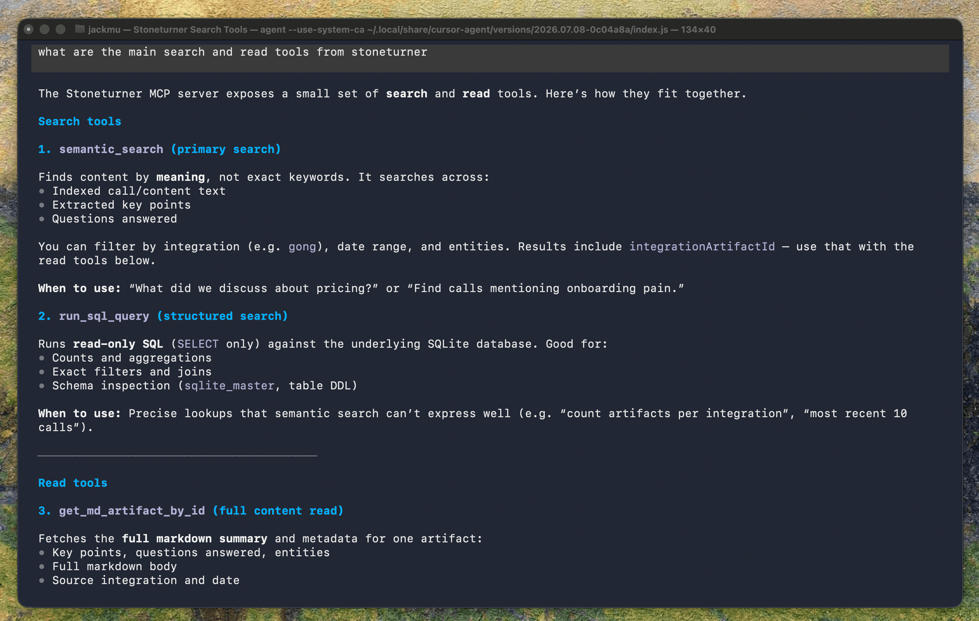
Task: Minimize the terminal window
Action: click(45, 30)
